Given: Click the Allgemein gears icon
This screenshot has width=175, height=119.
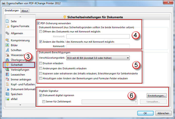Looking at the screenshot, I should coord(7,33).
